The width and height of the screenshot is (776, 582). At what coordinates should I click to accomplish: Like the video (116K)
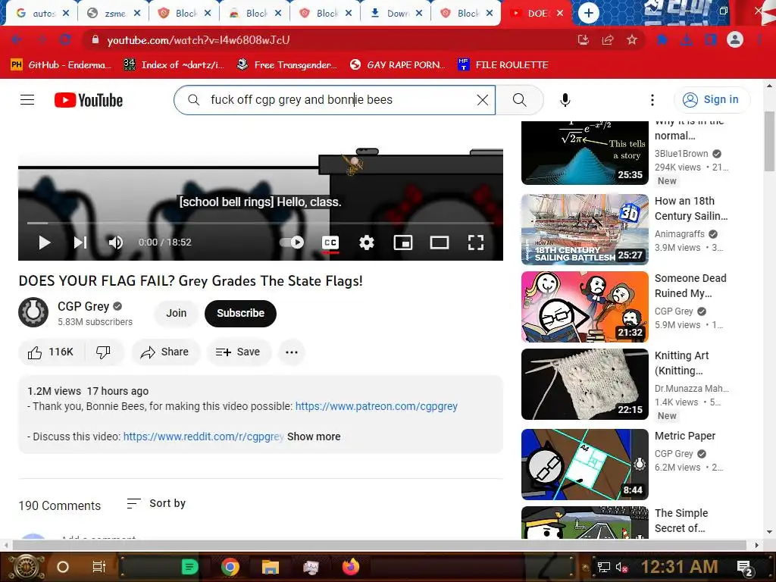[x=51, y=352]
